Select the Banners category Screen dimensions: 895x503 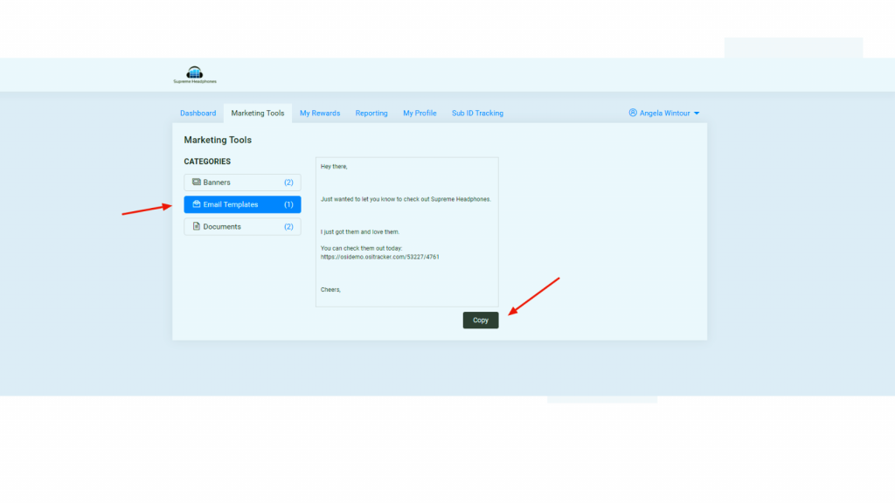click(243, 183)
